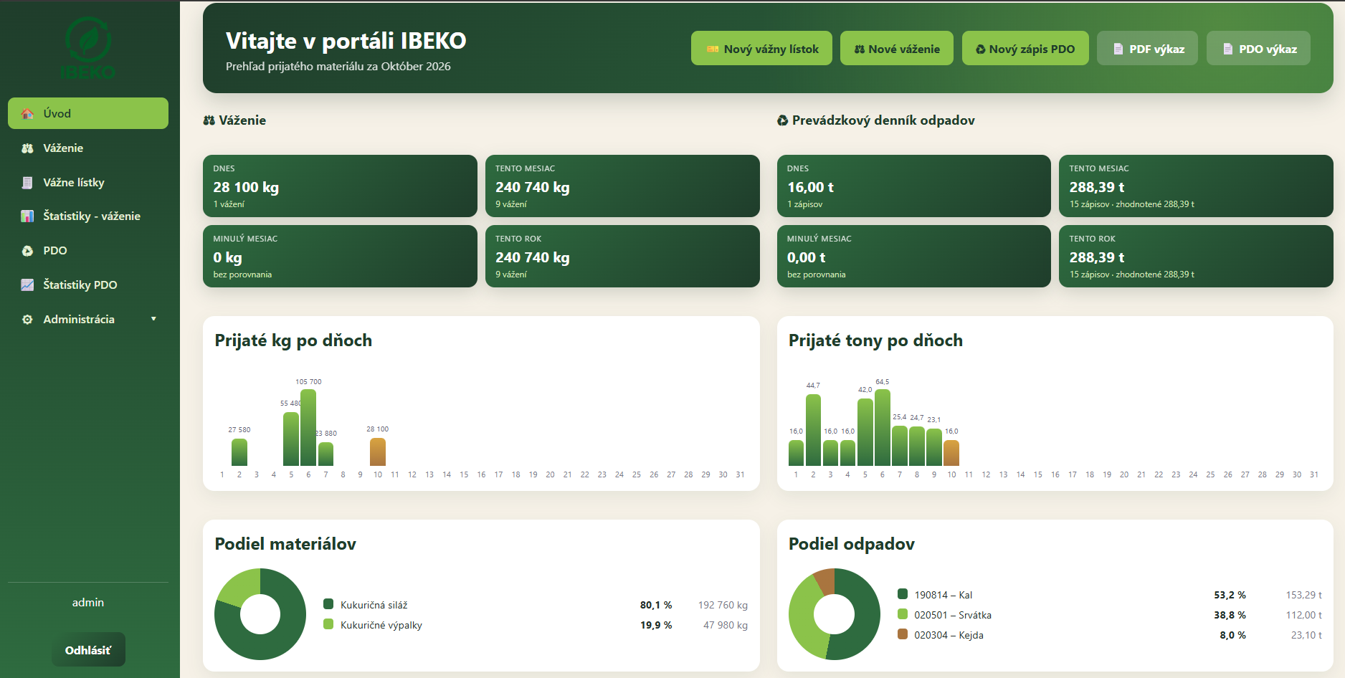
Task: Click the admin username text
Action: tap(88, 603)
